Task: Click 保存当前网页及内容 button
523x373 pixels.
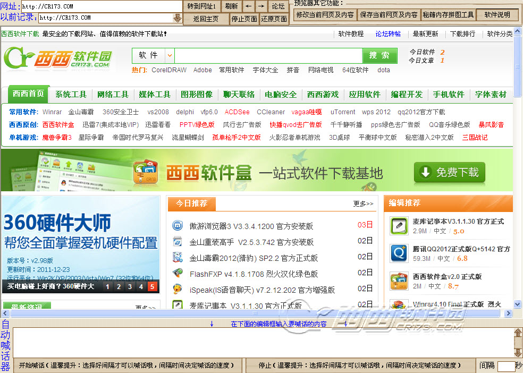Action: 389,15
